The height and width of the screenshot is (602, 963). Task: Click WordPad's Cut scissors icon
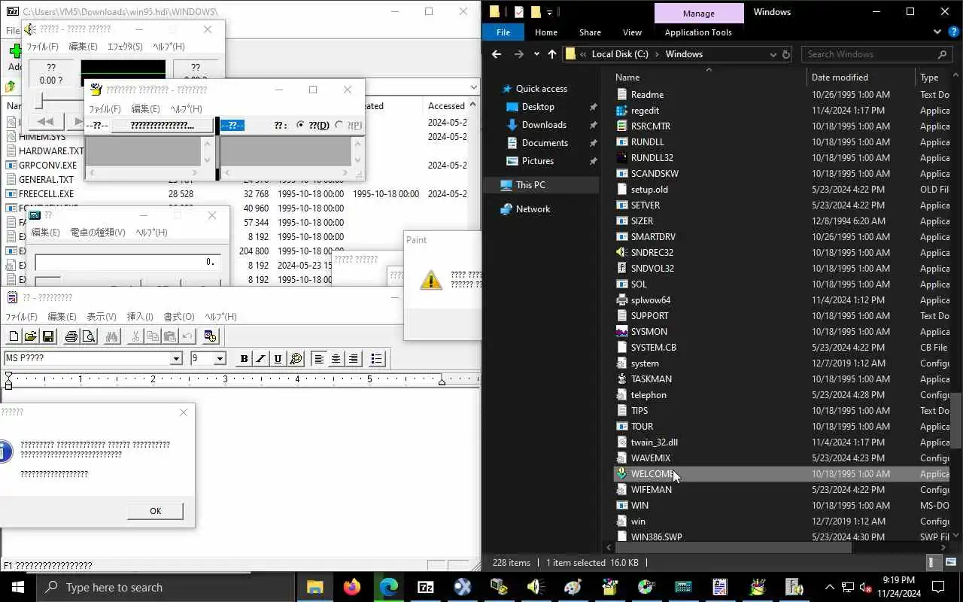pos(135,336)
